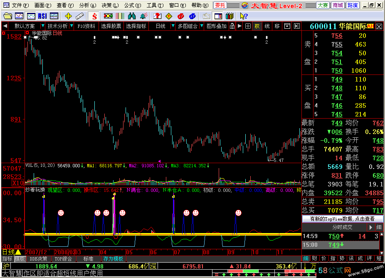Open the 工具(T) menu
The width and height of the screenshot is (385, 278).
pos(155,5)
